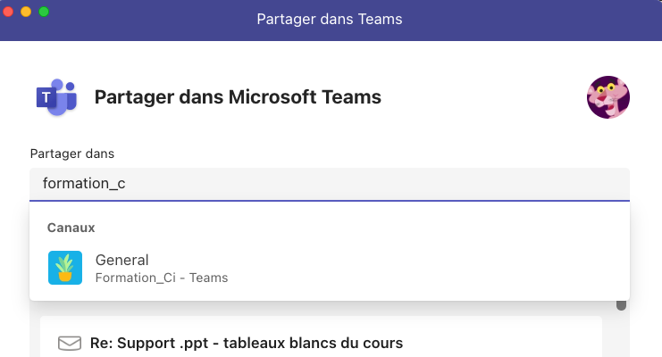
Task: Click the Canaux section header
Action: [x=71, y=228]
